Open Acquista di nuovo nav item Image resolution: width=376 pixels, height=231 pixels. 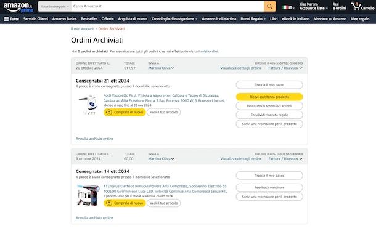pos(133,19)
